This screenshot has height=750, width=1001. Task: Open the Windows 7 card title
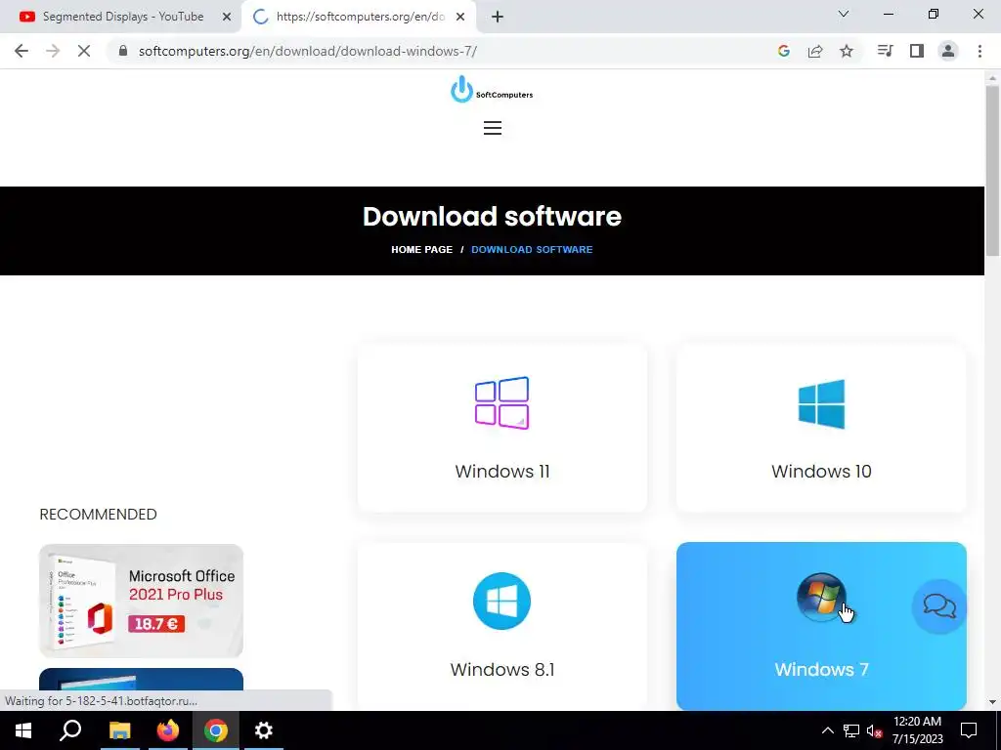(x=821, y=670)
